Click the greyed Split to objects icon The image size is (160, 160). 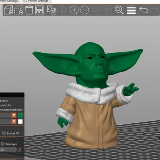(97, 10)
